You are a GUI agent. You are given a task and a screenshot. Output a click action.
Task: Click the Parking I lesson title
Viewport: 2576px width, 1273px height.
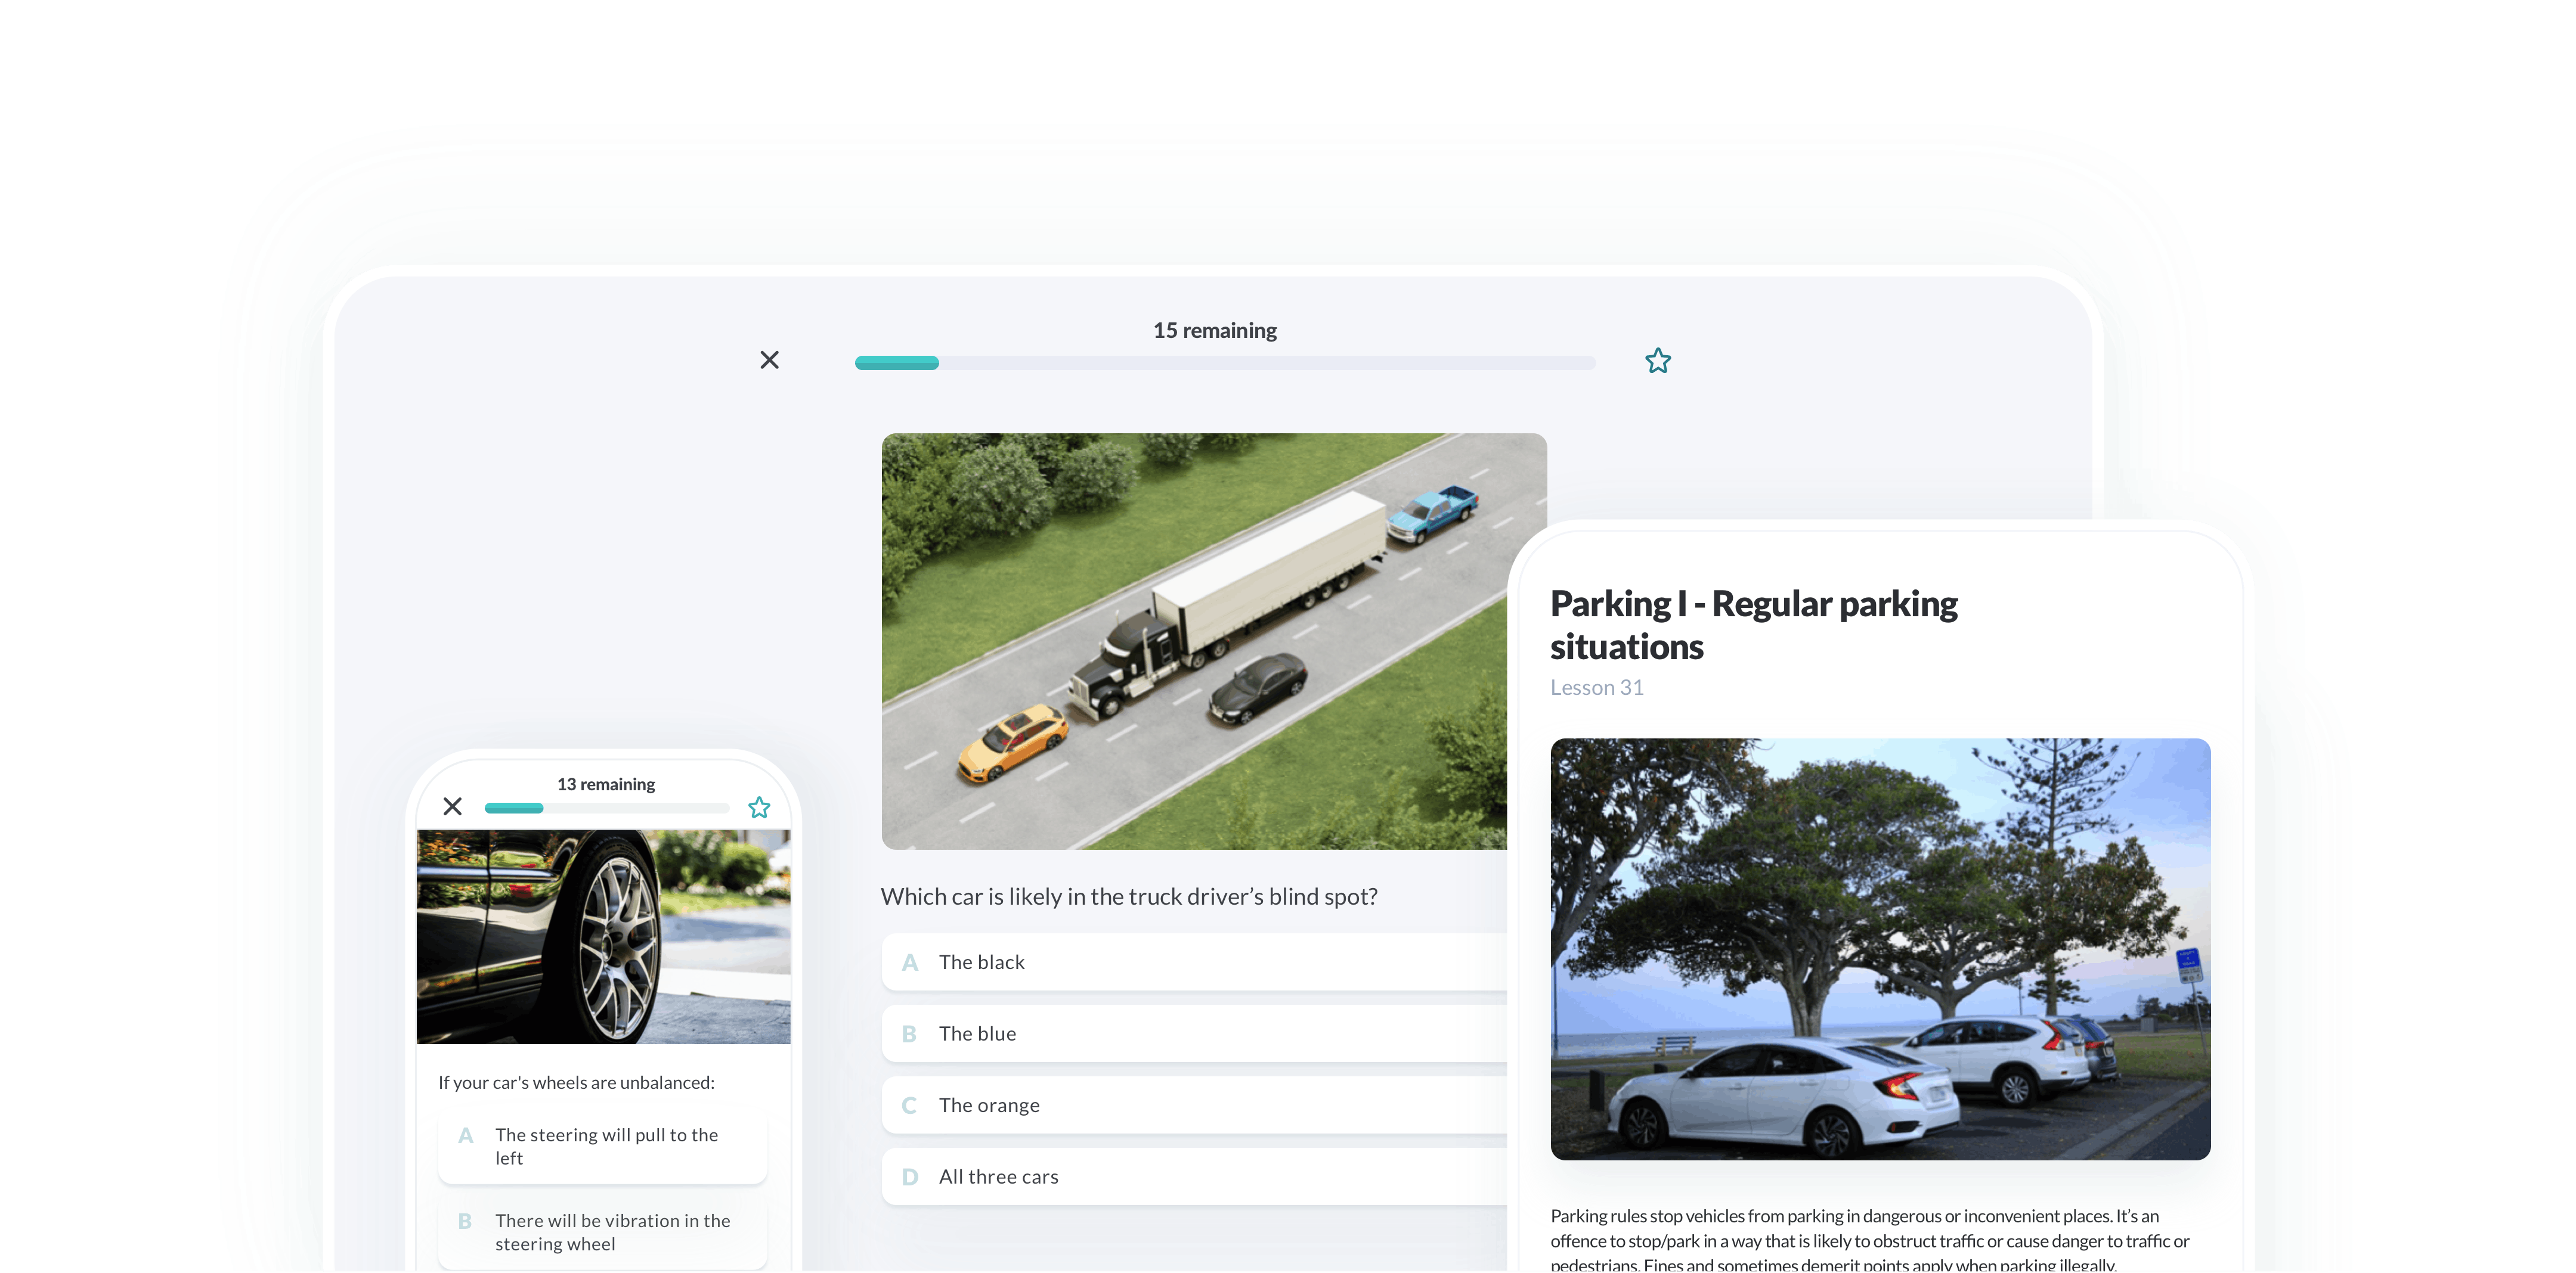(1752, 625)
